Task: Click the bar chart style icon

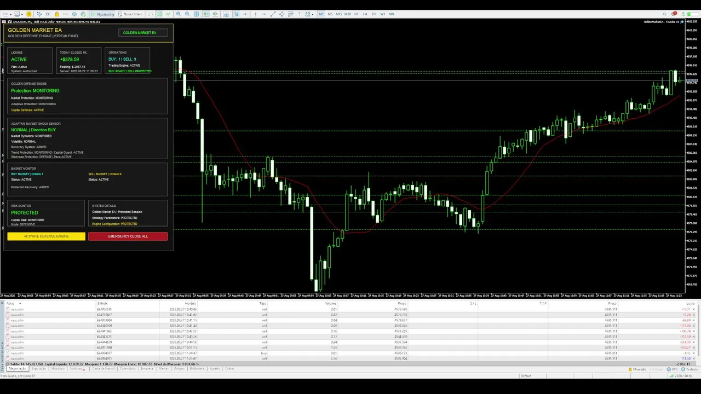Action: point(150,14)
